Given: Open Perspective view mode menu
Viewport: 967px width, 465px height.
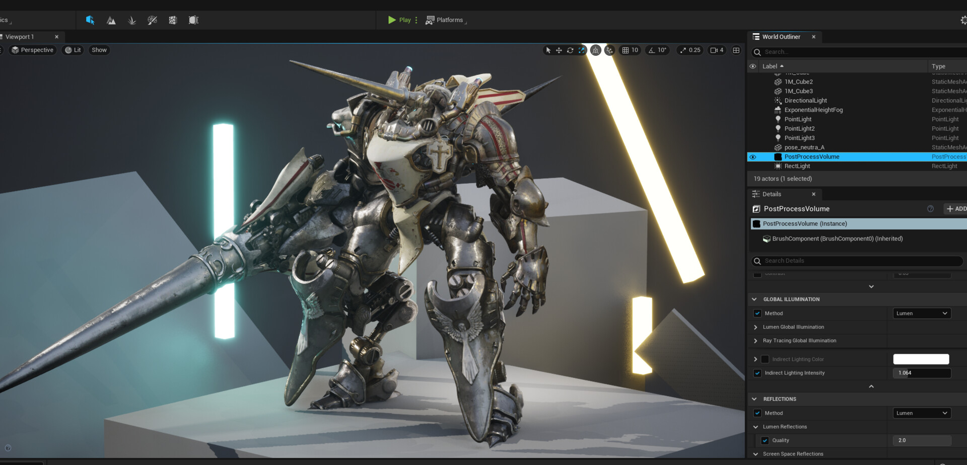Looking at the screenshot, I should (x=33, y=50).
